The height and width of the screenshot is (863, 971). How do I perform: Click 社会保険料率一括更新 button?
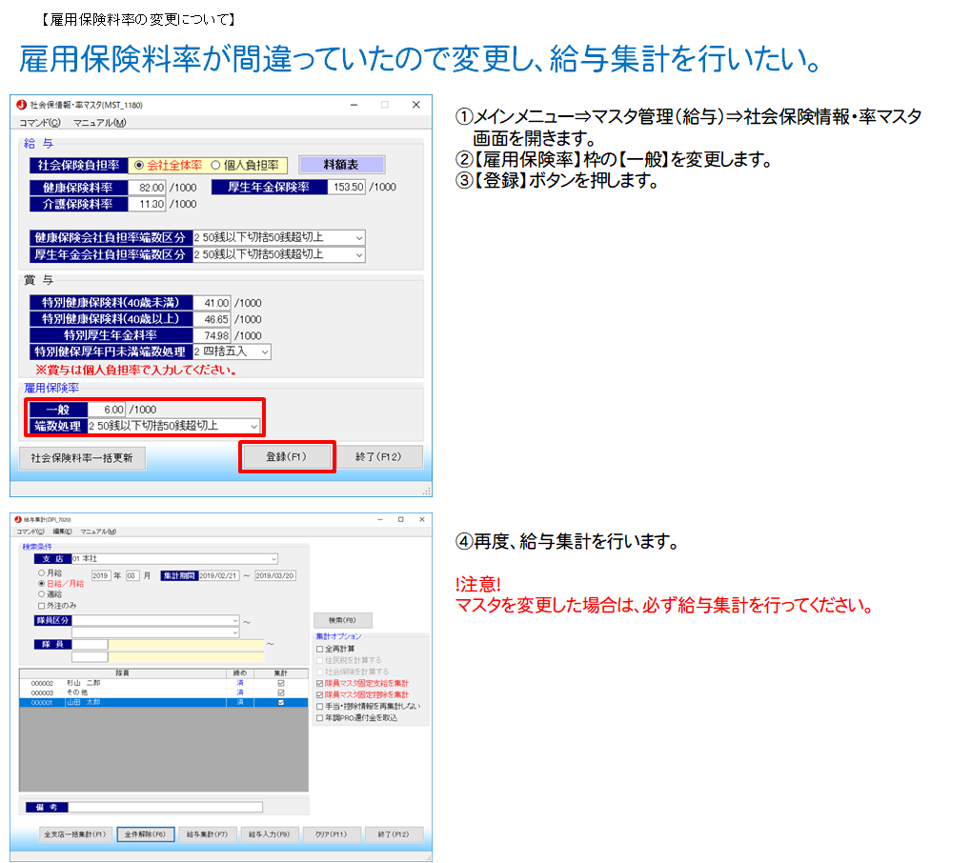tap(80, 457)
